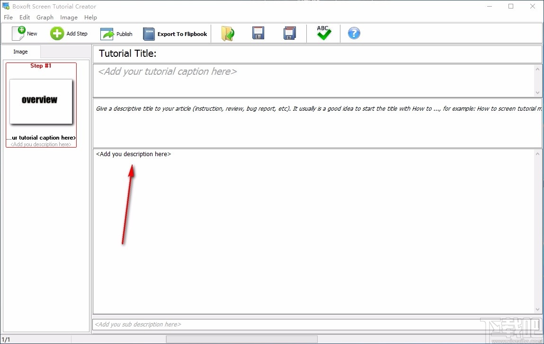
Task: Open the Image menu
Action: [69, 17]
